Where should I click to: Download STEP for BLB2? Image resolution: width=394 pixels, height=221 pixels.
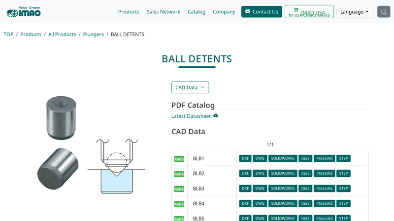tap(343, 173)
